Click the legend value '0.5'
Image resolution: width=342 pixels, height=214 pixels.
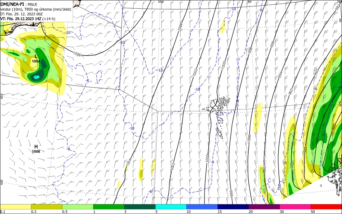pyautogui.click(x=65, y=212)
